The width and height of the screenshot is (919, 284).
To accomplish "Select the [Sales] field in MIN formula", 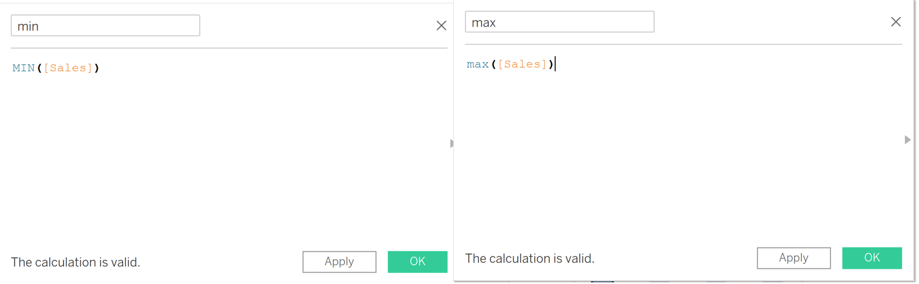I will coord(68,68).
